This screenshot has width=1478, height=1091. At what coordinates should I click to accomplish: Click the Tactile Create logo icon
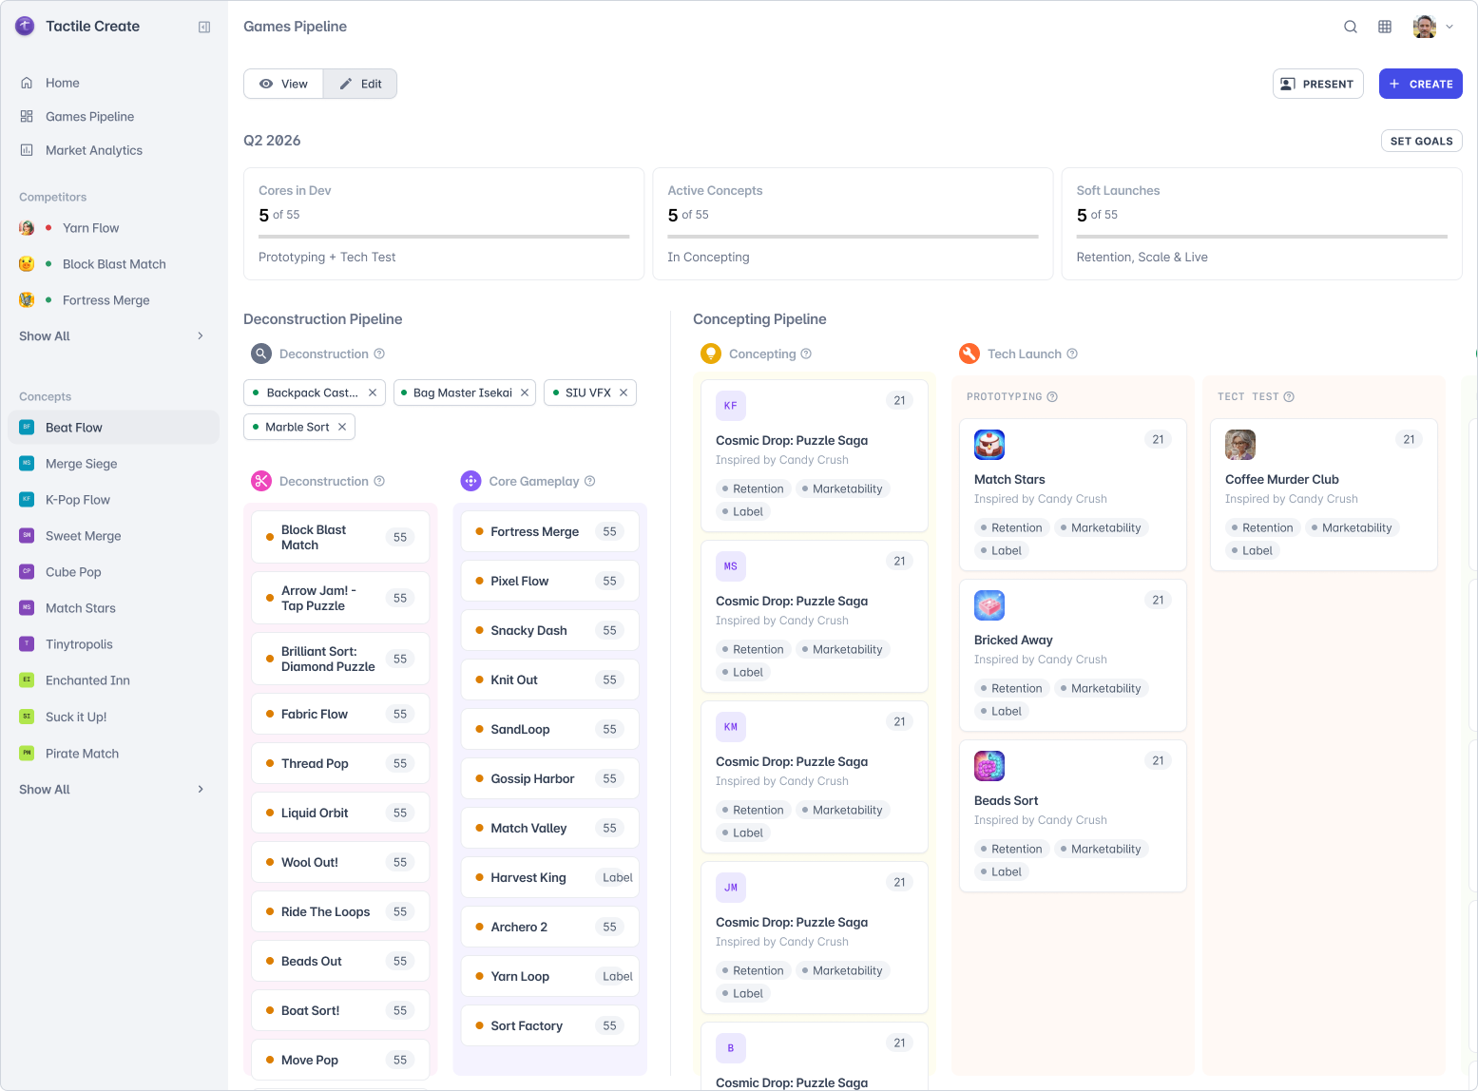tap(26, 27)
